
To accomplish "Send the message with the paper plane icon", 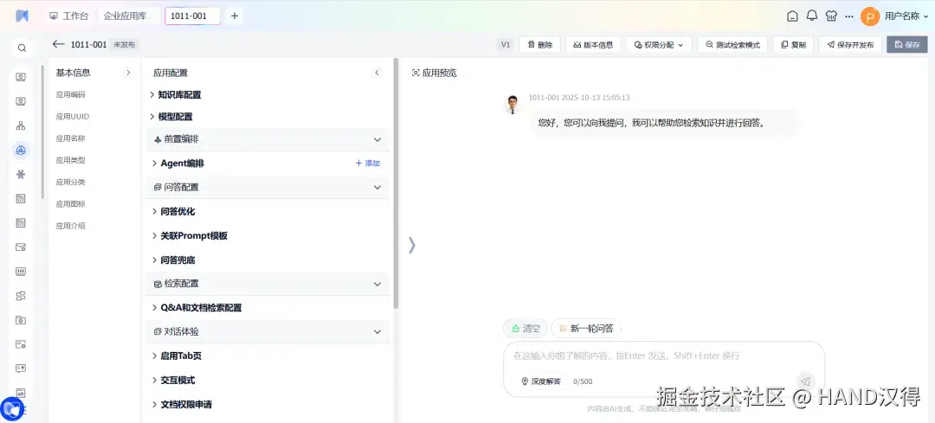I will click(x=805, y=381).
